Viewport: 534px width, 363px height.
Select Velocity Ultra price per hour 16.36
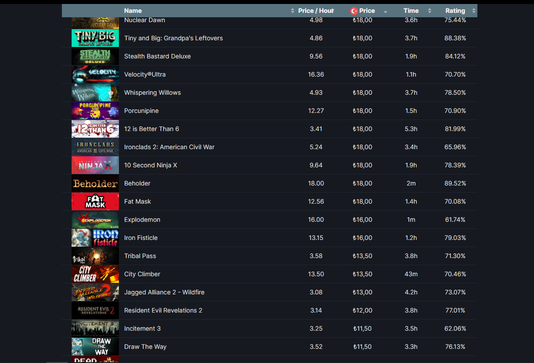point(316,74)
